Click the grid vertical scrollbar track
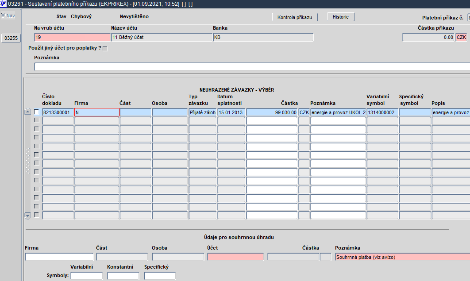This screenshot has height=281, width=470. (x=27, y=164)
